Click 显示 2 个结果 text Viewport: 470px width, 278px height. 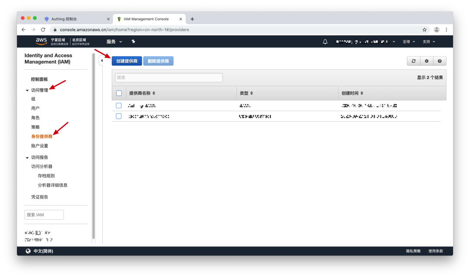[x=430, y=77]
